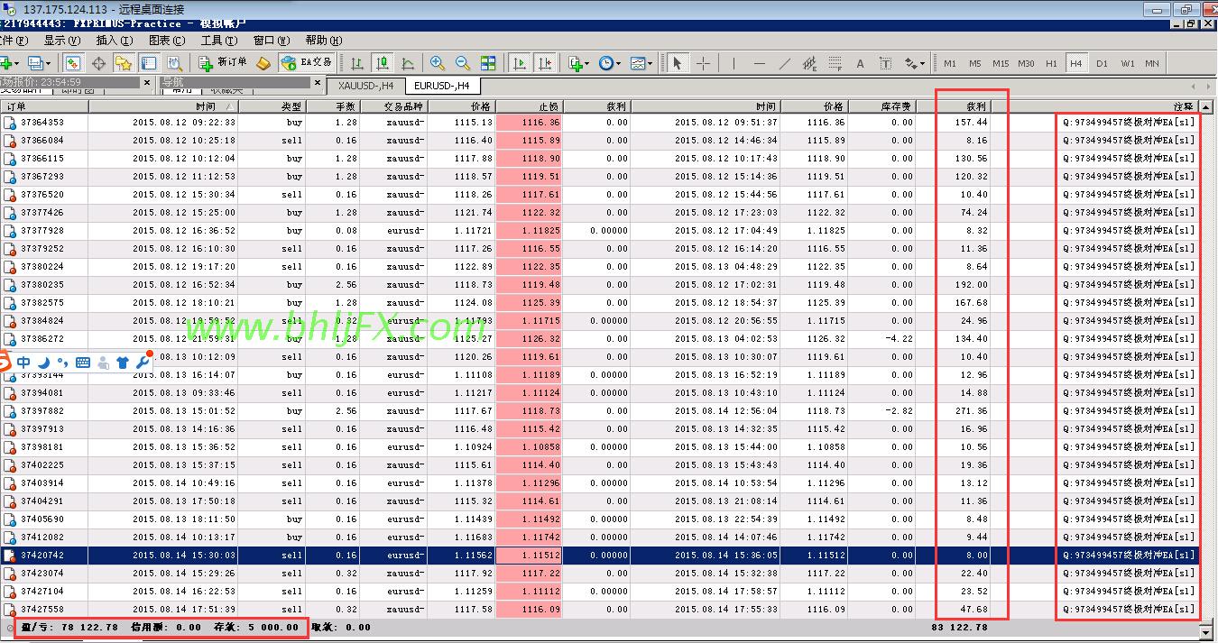Open the New Chart tool

coord(7,63)
